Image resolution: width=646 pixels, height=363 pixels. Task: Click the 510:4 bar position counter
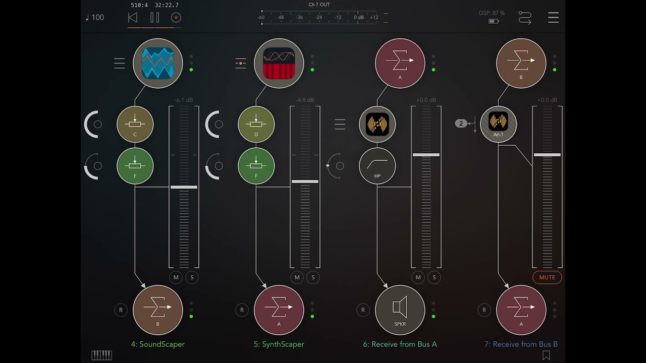pyautogui.click(x=139, y=5)
